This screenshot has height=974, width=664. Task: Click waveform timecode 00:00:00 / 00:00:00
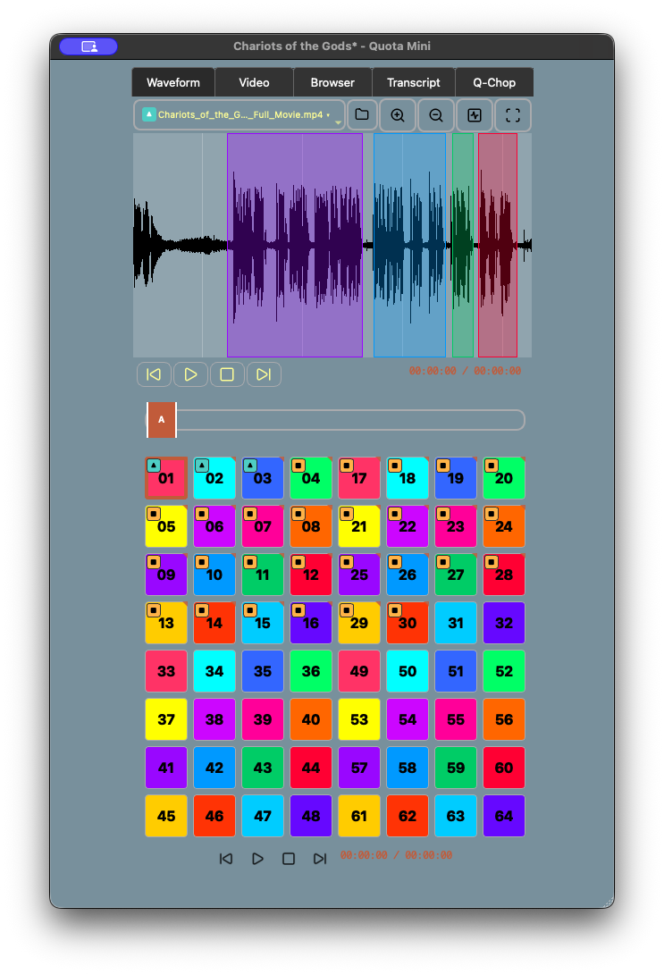(x=465, y=371)
